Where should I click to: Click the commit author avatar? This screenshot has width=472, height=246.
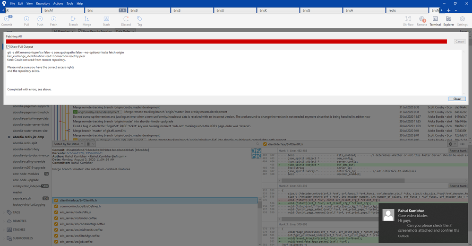[x=256, y=153]
